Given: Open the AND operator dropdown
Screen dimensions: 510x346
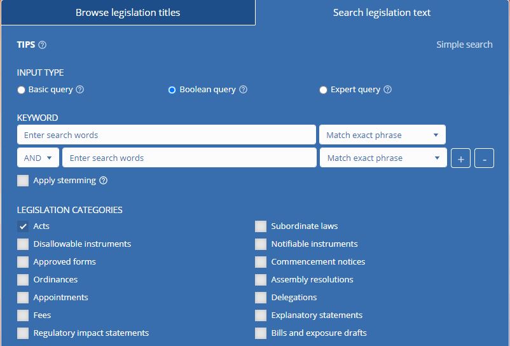Looking at the screenshot, I should click(x=38, y=158).
